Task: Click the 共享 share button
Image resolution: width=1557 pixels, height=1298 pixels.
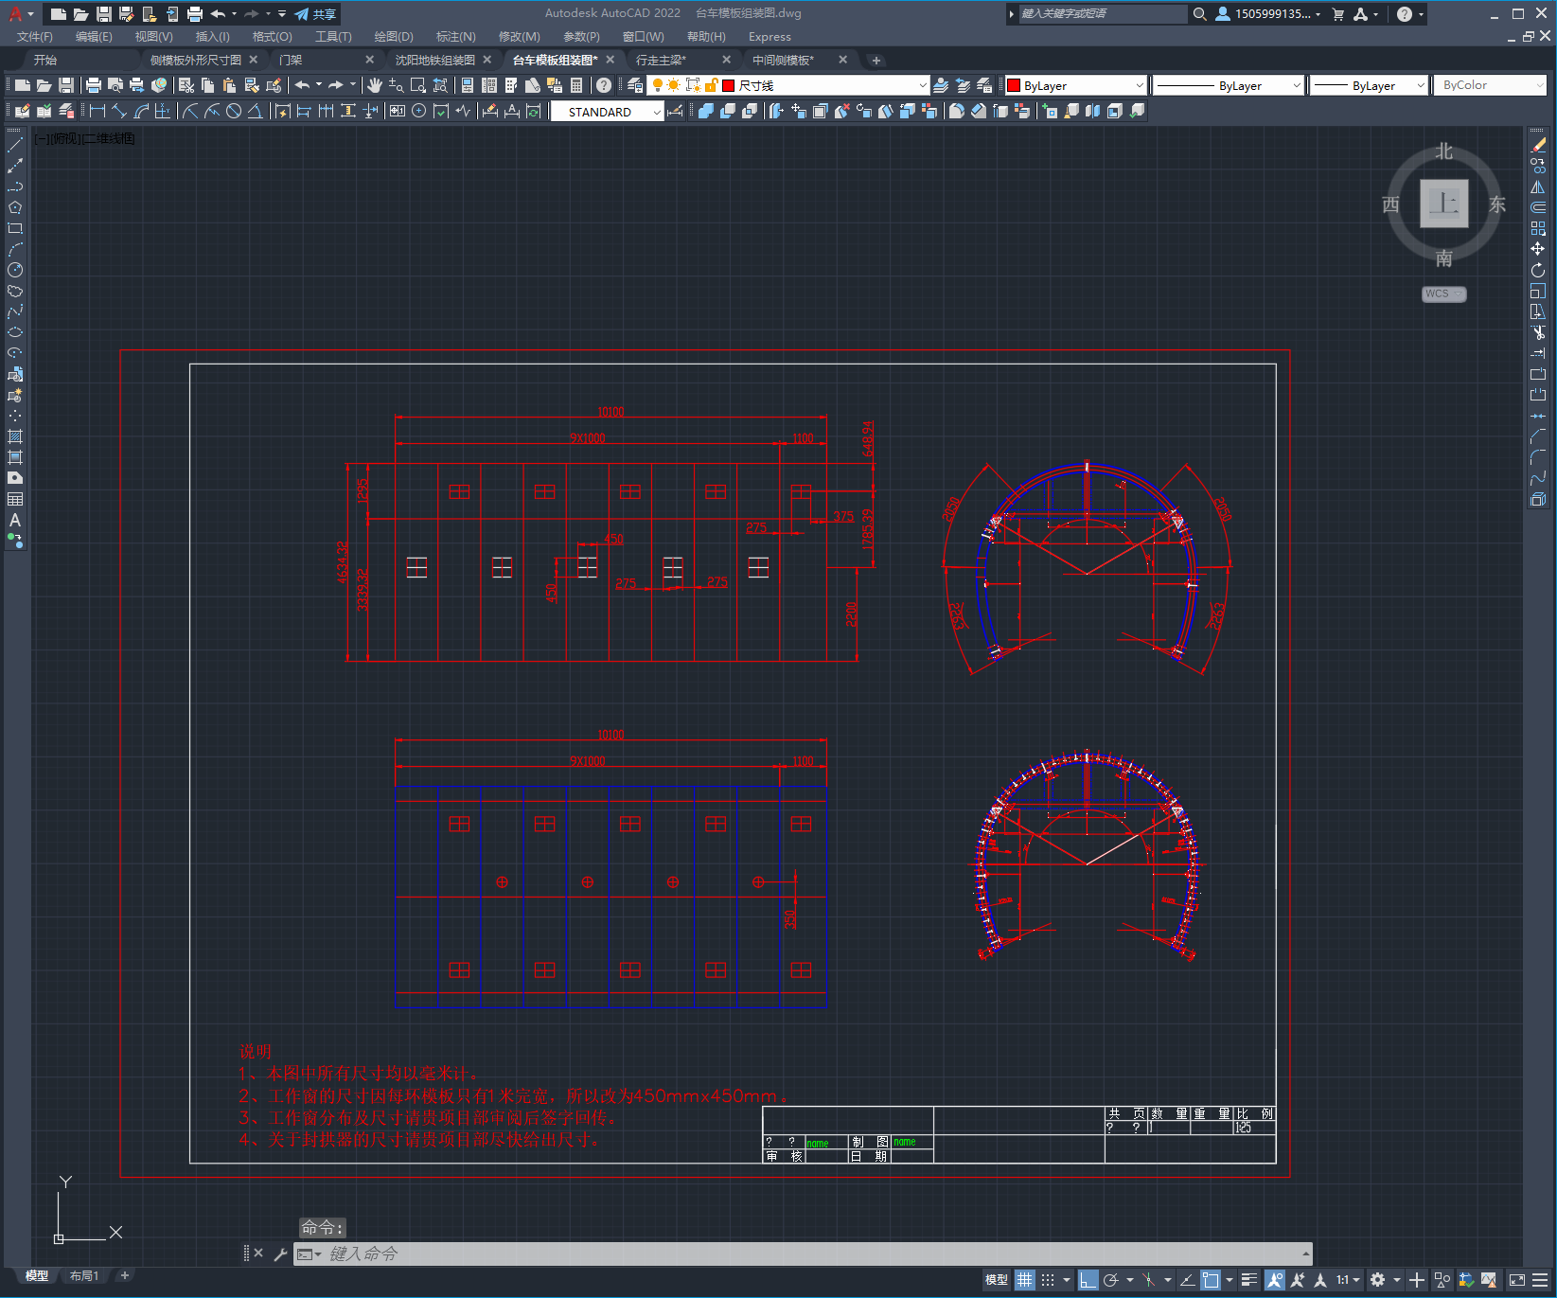Action: tap(315, 14)
